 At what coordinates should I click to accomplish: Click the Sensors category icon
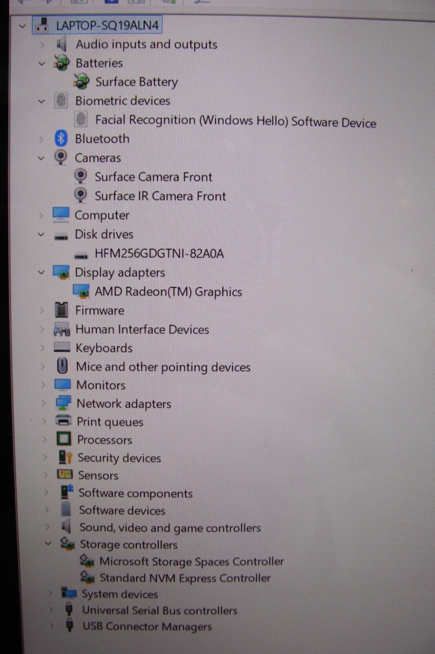(65, 474)
